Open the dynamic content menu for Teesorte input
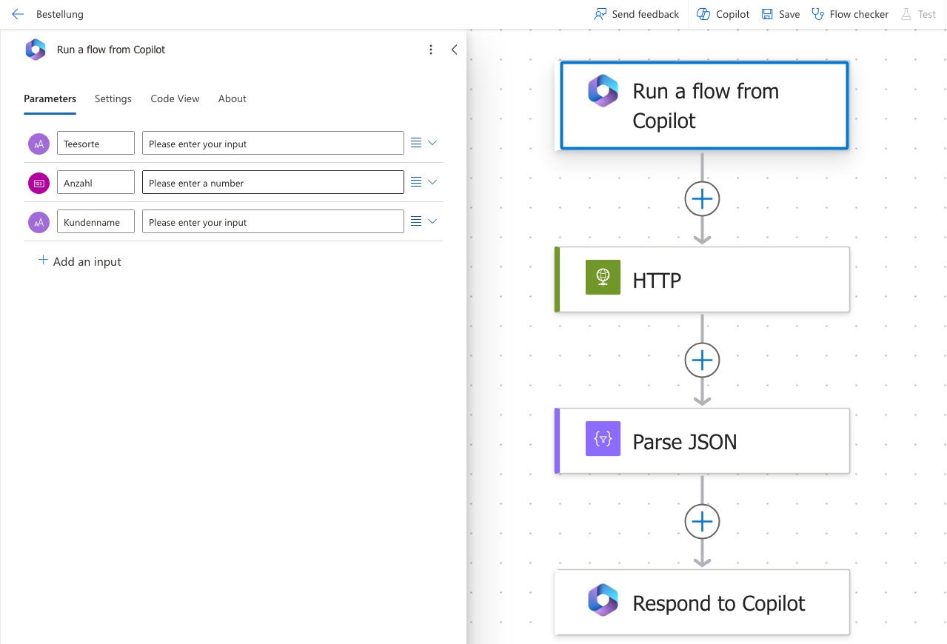Viewport: 947px width, 644px height. tap(414, 142)
